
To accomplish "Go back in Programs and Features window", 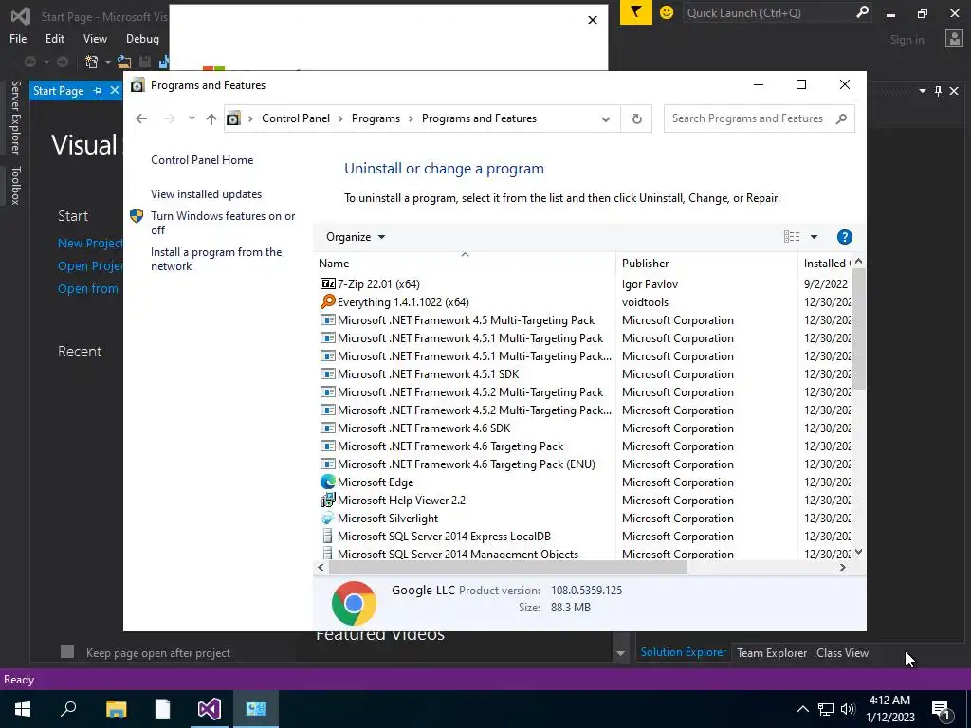I will [x=141, y=118].
